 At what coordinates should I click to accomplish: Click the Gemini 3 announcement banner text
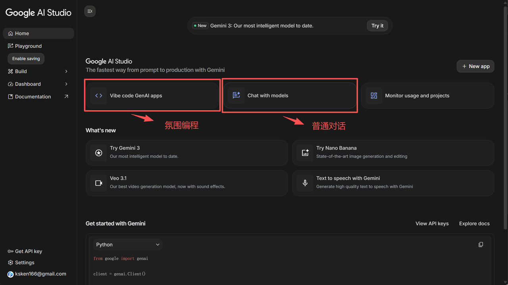click(262, 26)
